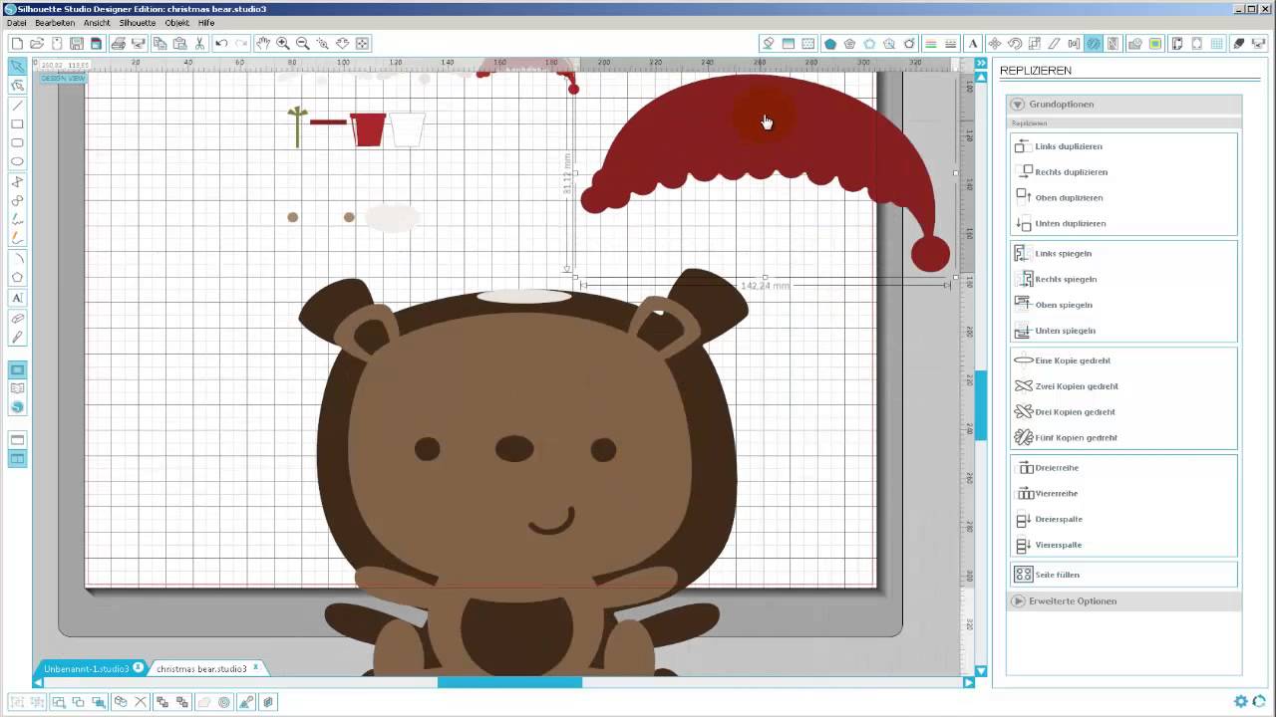
Task: Open the Move panel icon
Action: pos(995,44)
